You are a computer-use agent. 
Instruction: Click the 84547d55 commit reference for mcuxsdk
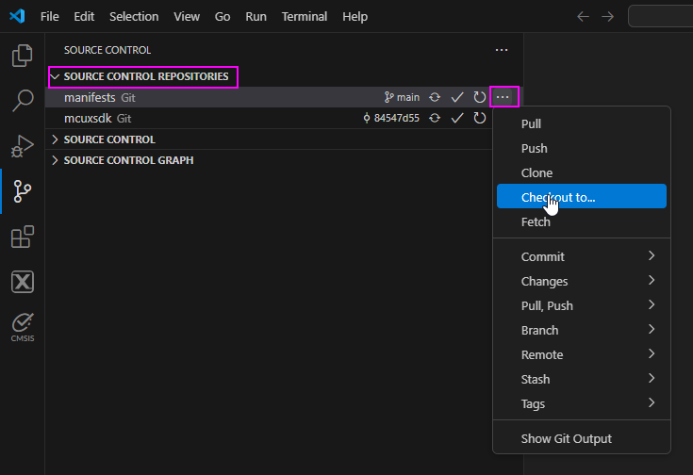click(x=391, y=118)
